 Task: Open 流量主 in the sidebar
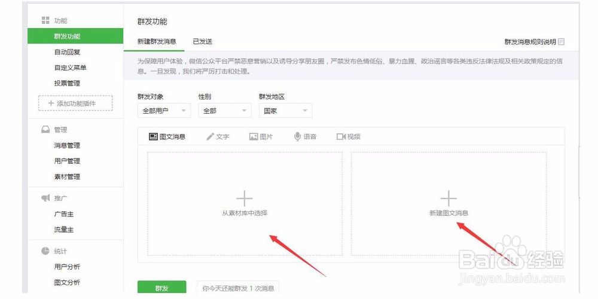click(64, 230)
